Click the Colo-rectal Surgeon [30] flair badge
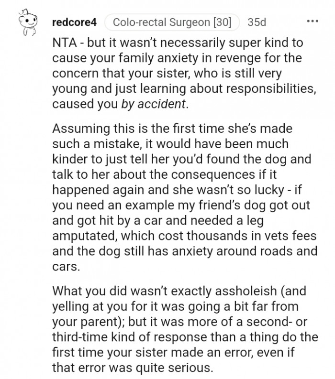 pos(172,22)
